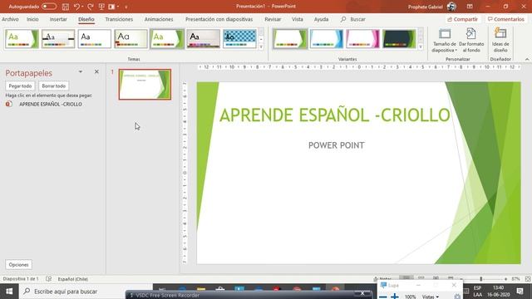Viewport: 532px width, 299px height.
Task: Open the undo history dropdown arrow
Action: pos(82,7)
